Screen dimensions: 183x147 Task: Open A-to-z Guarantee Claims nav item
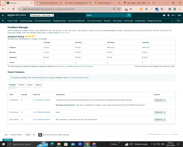tap(42, 21)
